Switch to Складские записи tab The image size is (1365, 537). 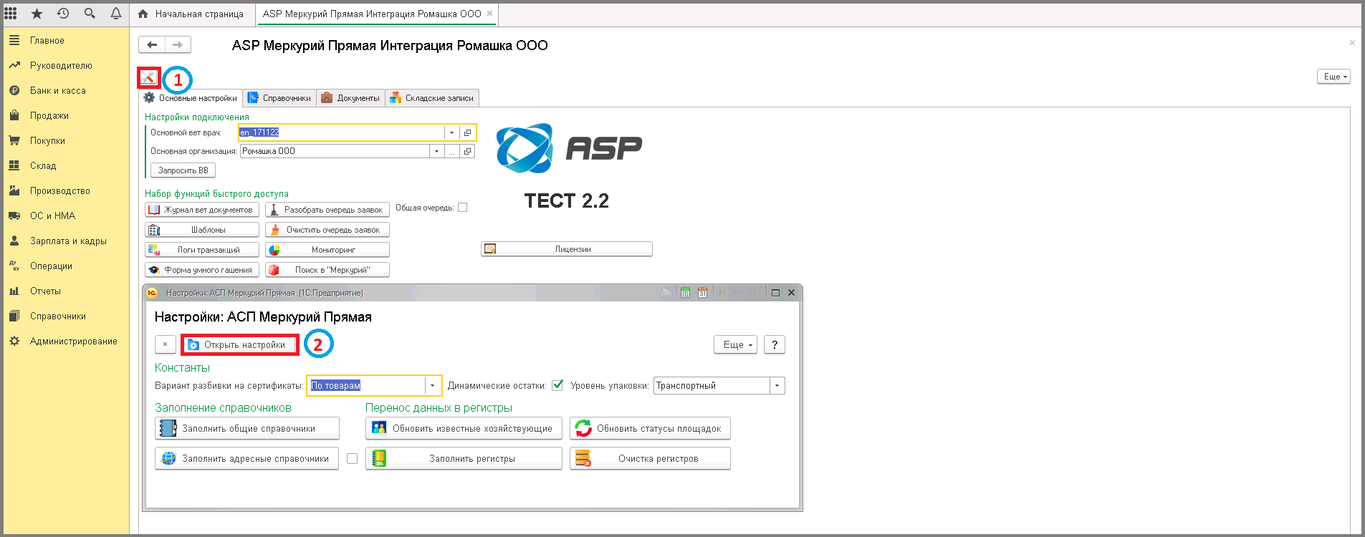(x=432, y=98)
